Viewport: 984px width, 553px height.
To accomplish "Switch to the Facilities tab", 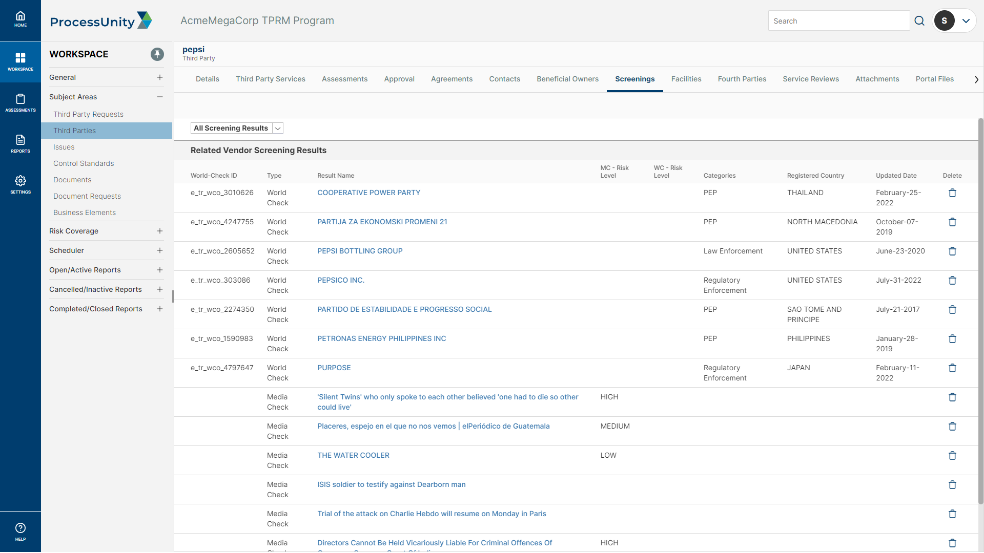I will pyautogui.click(x=686, y=79).
